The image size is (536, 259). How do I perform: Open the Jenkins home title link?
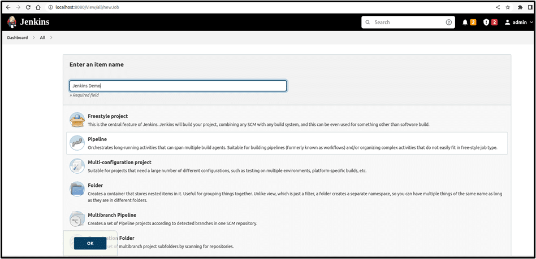click(34, 22)
